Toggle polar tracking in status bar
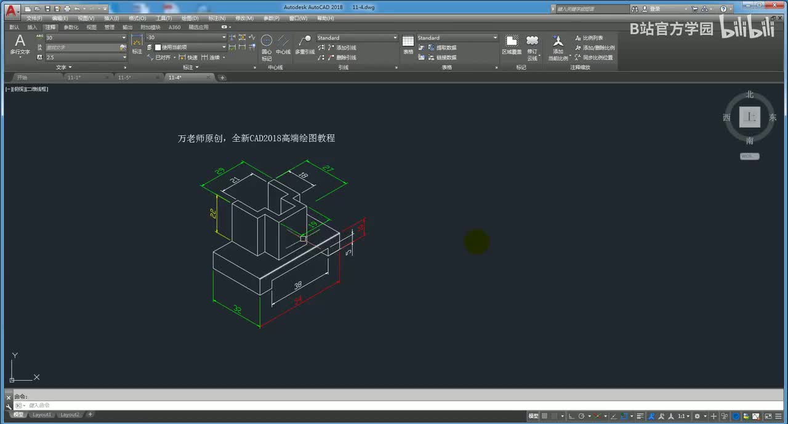This screenshot has width=788, height=424. (581, 416)
